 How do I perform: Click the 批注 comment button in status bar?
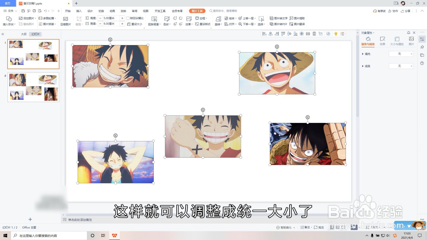click(319, 227)
